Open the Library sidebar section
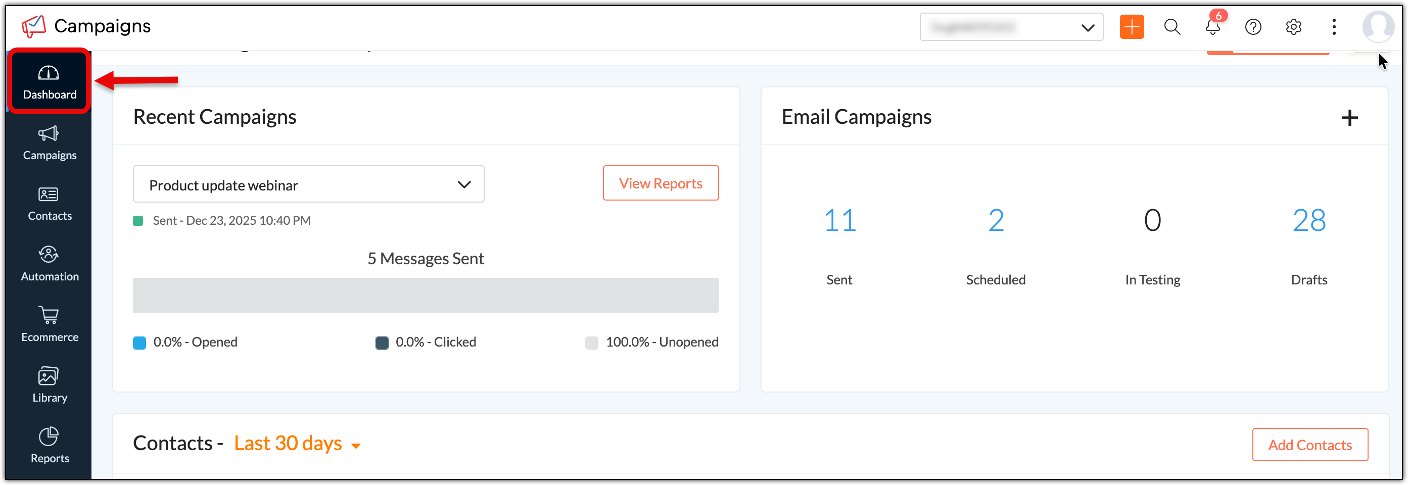 (x=49, y=385)
